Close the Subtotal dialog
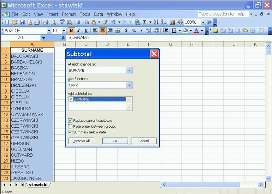Viewport: 272px width, 194px height. (x=154, y=54)
